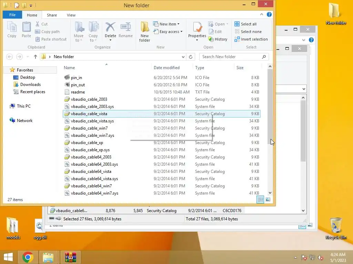Go up one folder level
The width and height of the screenshot is (353, 264).
coord(36,57)
